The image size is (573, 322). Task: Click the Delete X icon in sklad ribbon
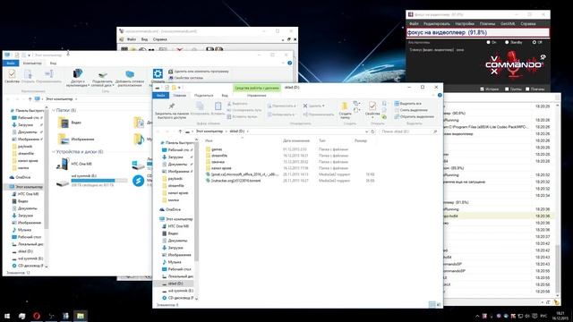(x=305, y=106)
